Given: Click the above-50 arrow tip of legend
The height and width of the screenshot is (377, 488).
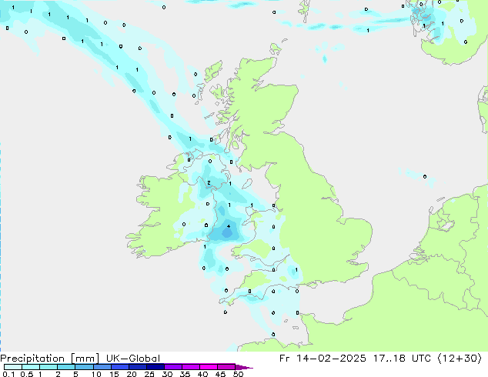Looking at the screenshot, I should 244,367.
